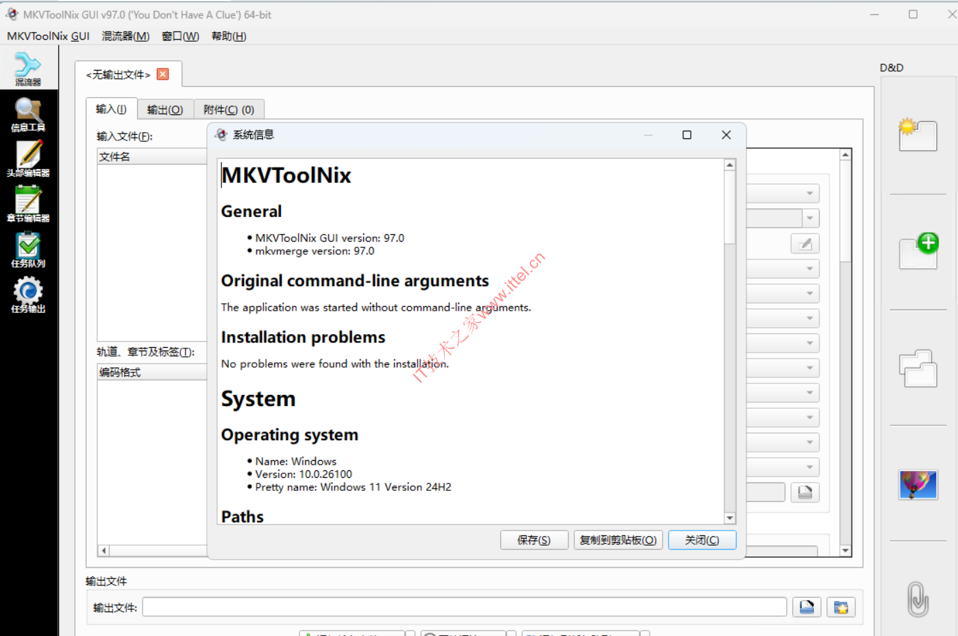Click the hot air balloon image icon

(918, 485)
